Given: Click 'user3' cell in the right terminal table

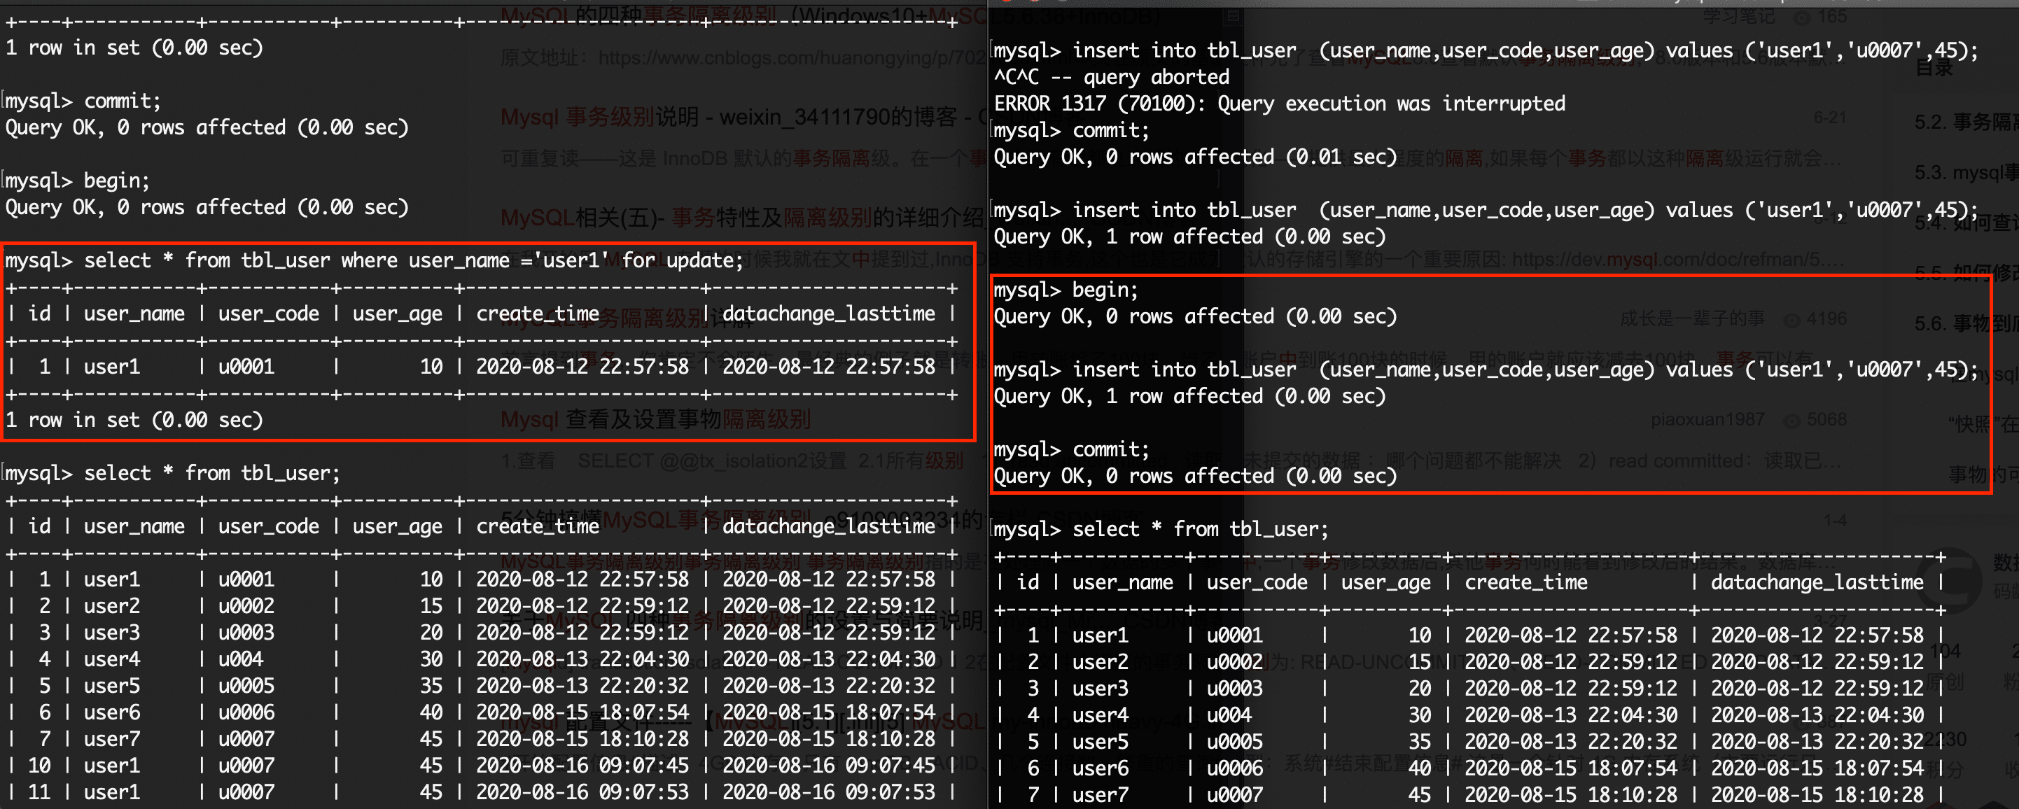Looking at the screenshot, I should 1101,689.
